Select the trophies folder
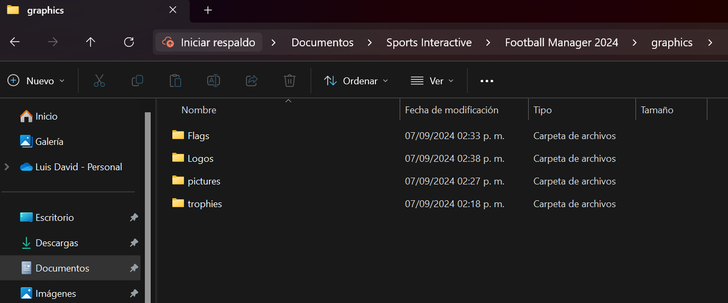Screen dimensions: 728x303 [205, 204]
